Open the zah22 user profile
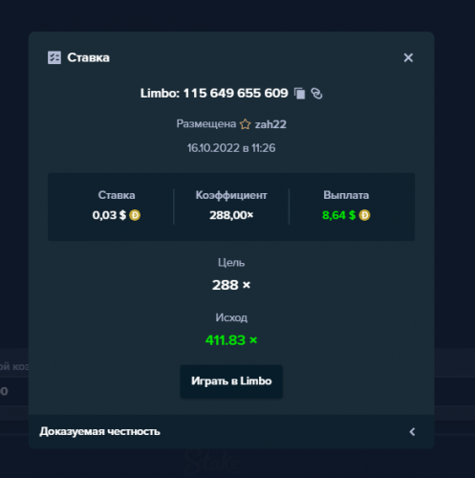This screenshot has height=478, width=475. click(x=270, y=124)
